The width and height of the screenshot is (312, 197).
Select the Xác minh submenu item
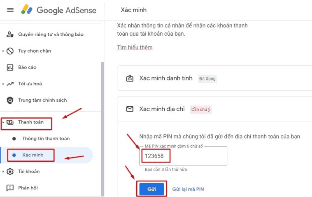(47, 155)
